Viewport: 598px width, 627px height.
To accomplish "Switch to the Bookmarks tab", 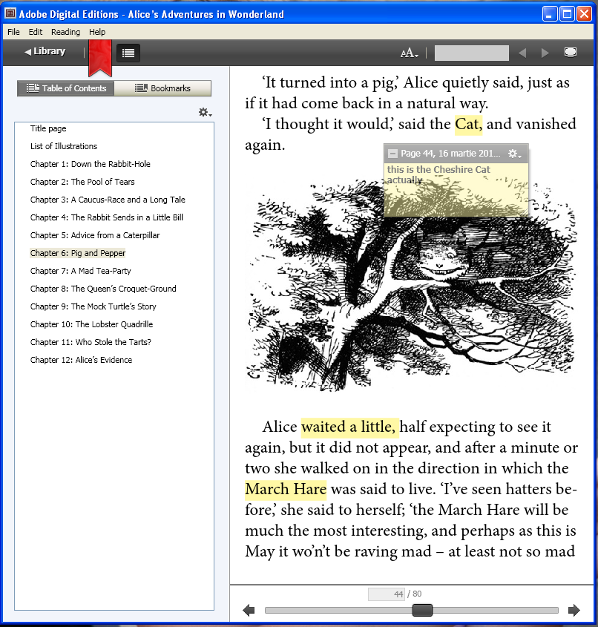I will 162,88.
